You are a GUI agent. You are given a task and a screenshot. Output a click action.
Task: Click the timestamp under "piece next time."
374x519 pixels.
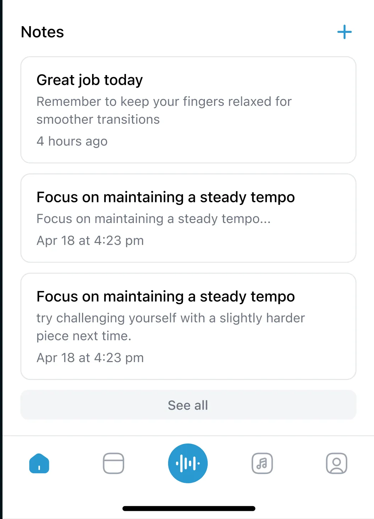[x=90, y=358]
